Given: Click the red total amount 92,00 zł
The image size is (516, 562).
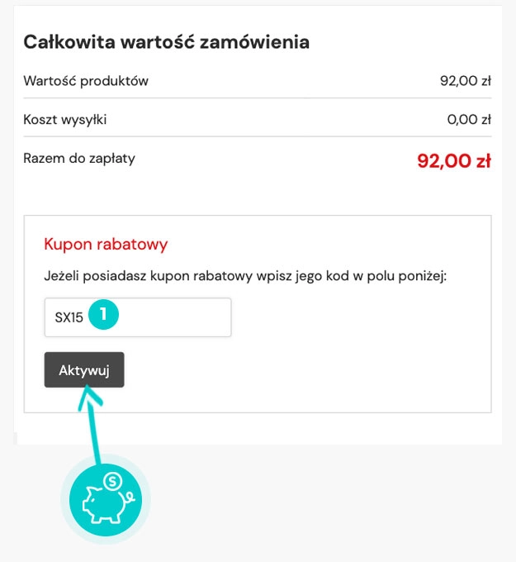Looking at the screenshot, I should (x=453, y=160).
